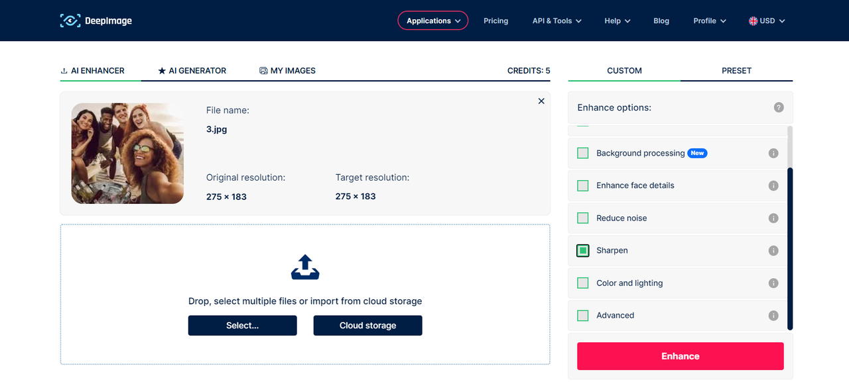Expand the API & Tools menu

(556, 21)
